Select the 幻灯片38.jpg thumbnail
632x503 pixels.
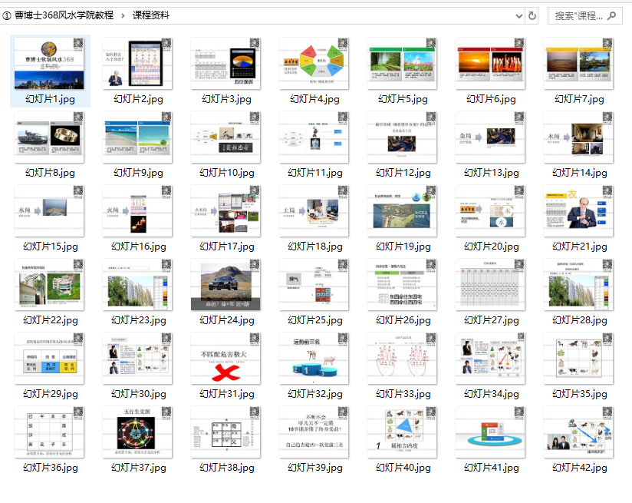(x=225, y=433)
